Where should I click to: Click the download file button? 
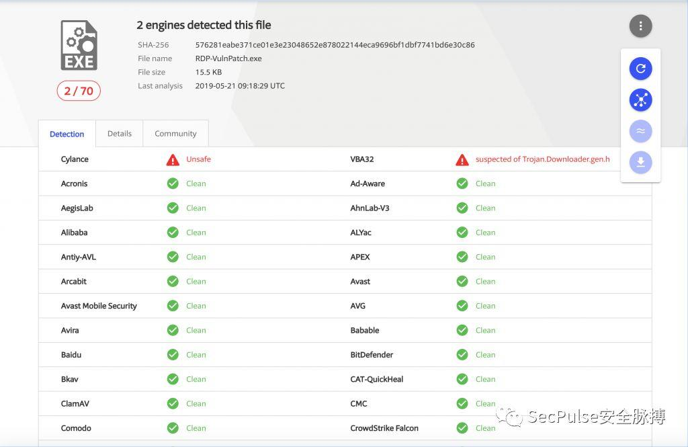tap(640, 163)
